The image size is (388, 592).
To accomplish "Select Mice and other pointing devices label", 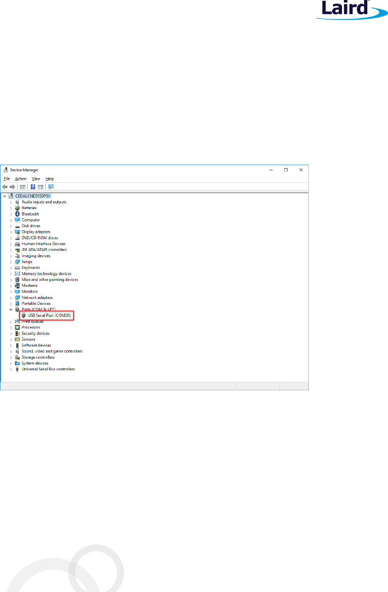I will point(50,280).
